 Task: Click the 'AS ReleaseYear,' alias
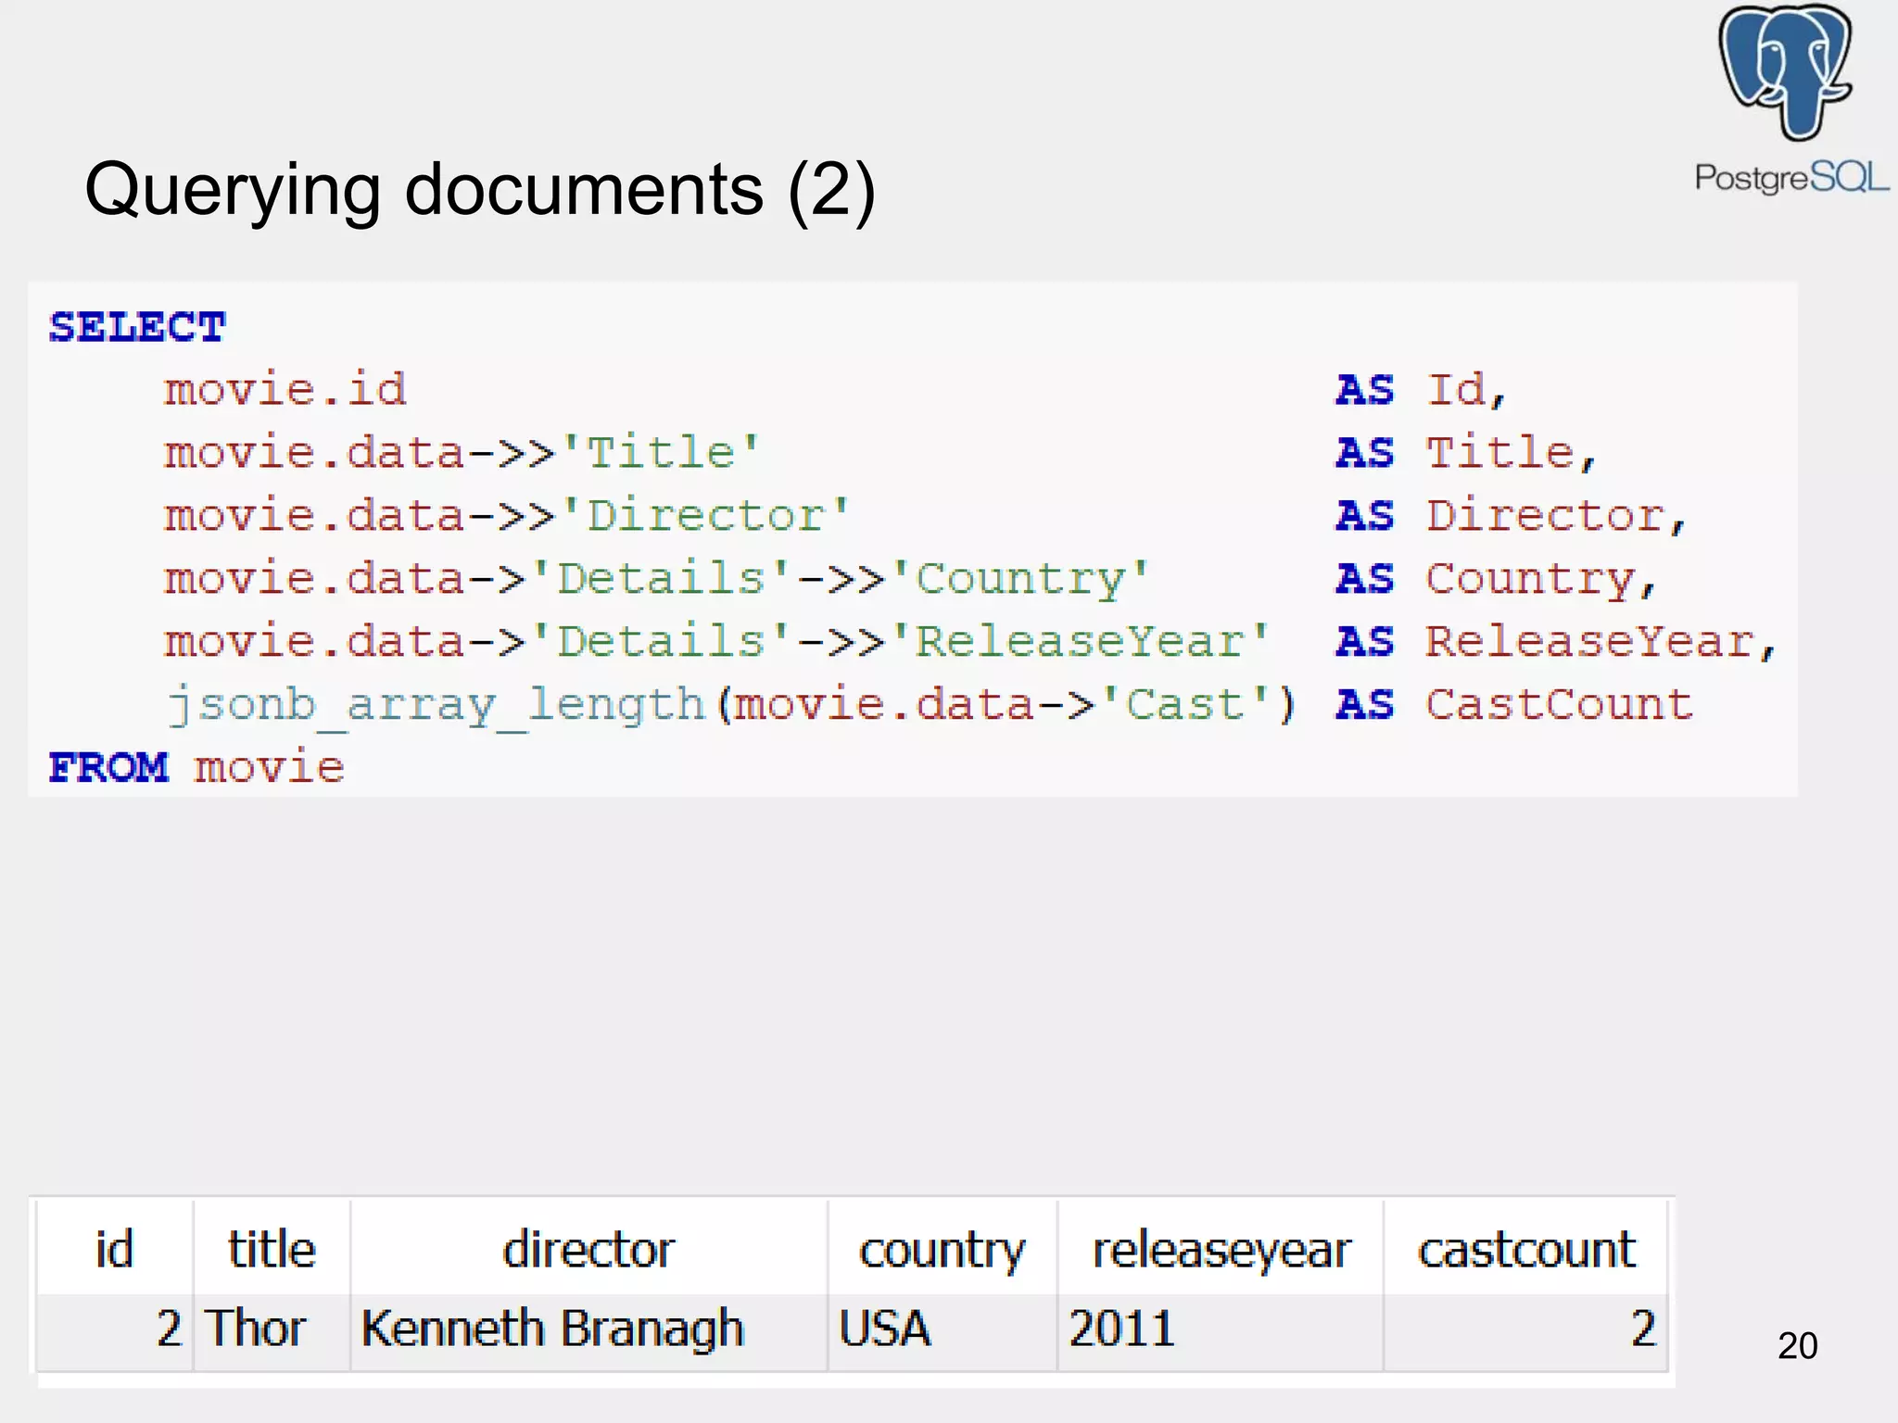tap(1555, 642)
